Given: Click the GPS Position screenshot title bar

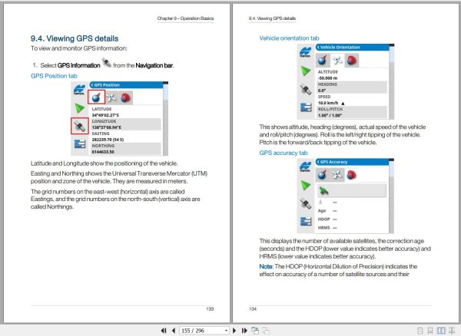Looking at the screenshot, I should point(126,85).
